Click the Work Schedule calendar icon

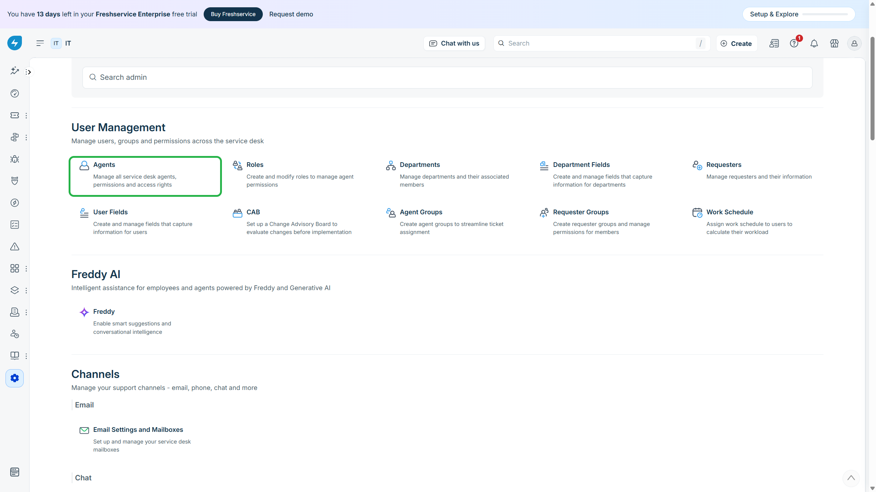pyautogui.click(x=697, y=213)
